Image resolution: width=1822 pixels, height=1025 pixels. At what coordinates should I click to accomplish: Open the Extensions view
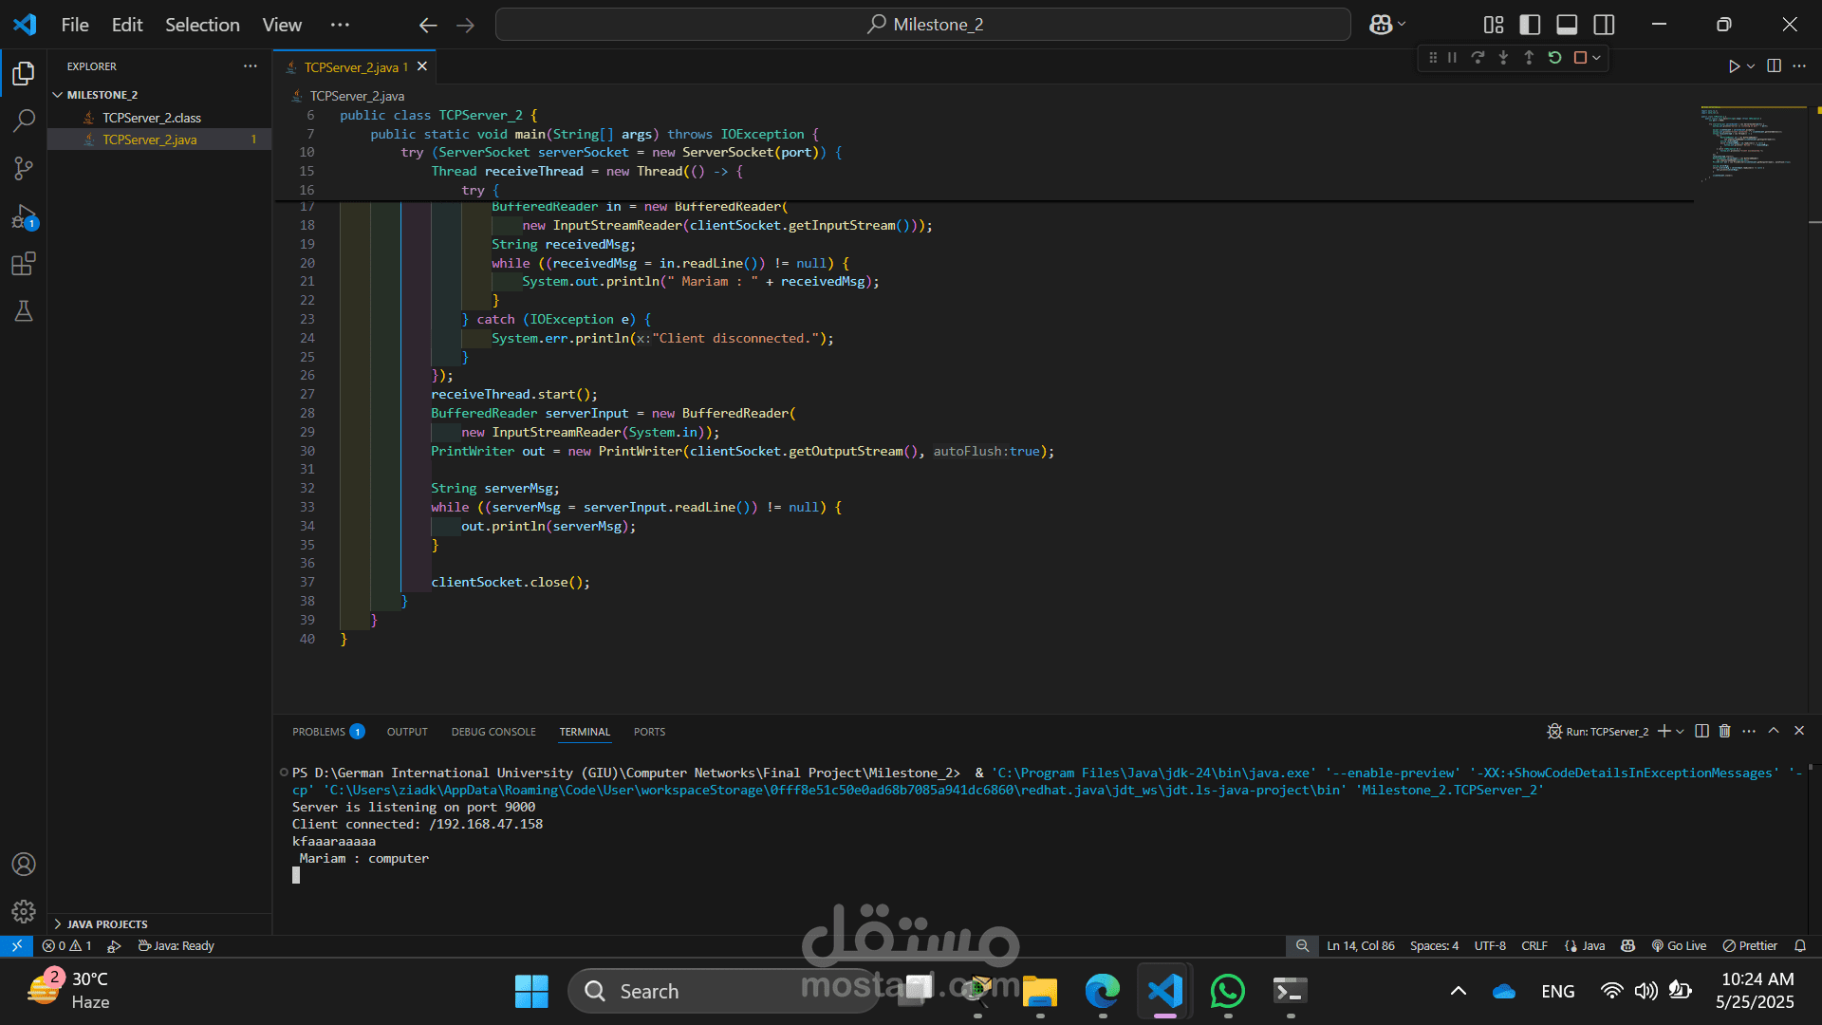point(24,264)
